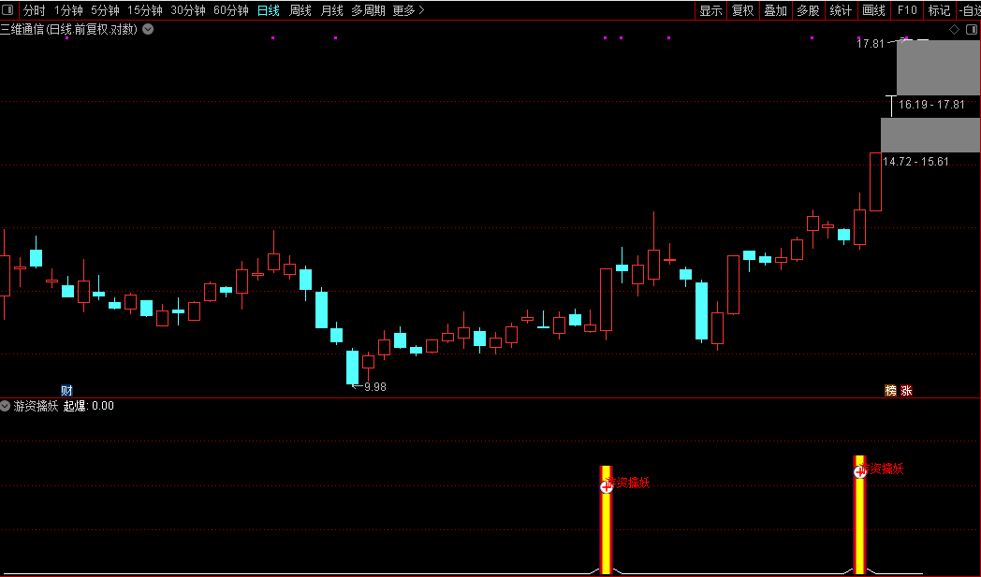
Task: Click the 叠加 overlay button
Action: point(776,10)
